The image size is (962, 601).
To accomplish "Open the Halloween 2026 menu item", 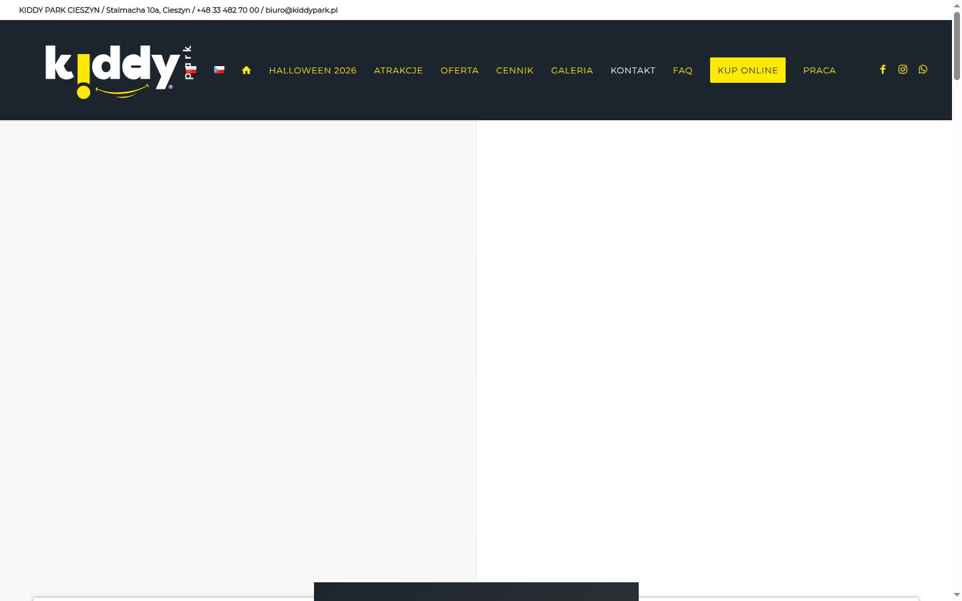I will tap(313, 70).
